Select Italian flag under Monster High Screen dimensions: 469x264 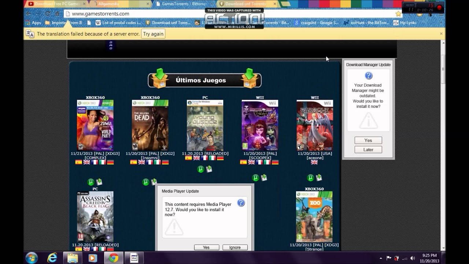click(267, 162)
